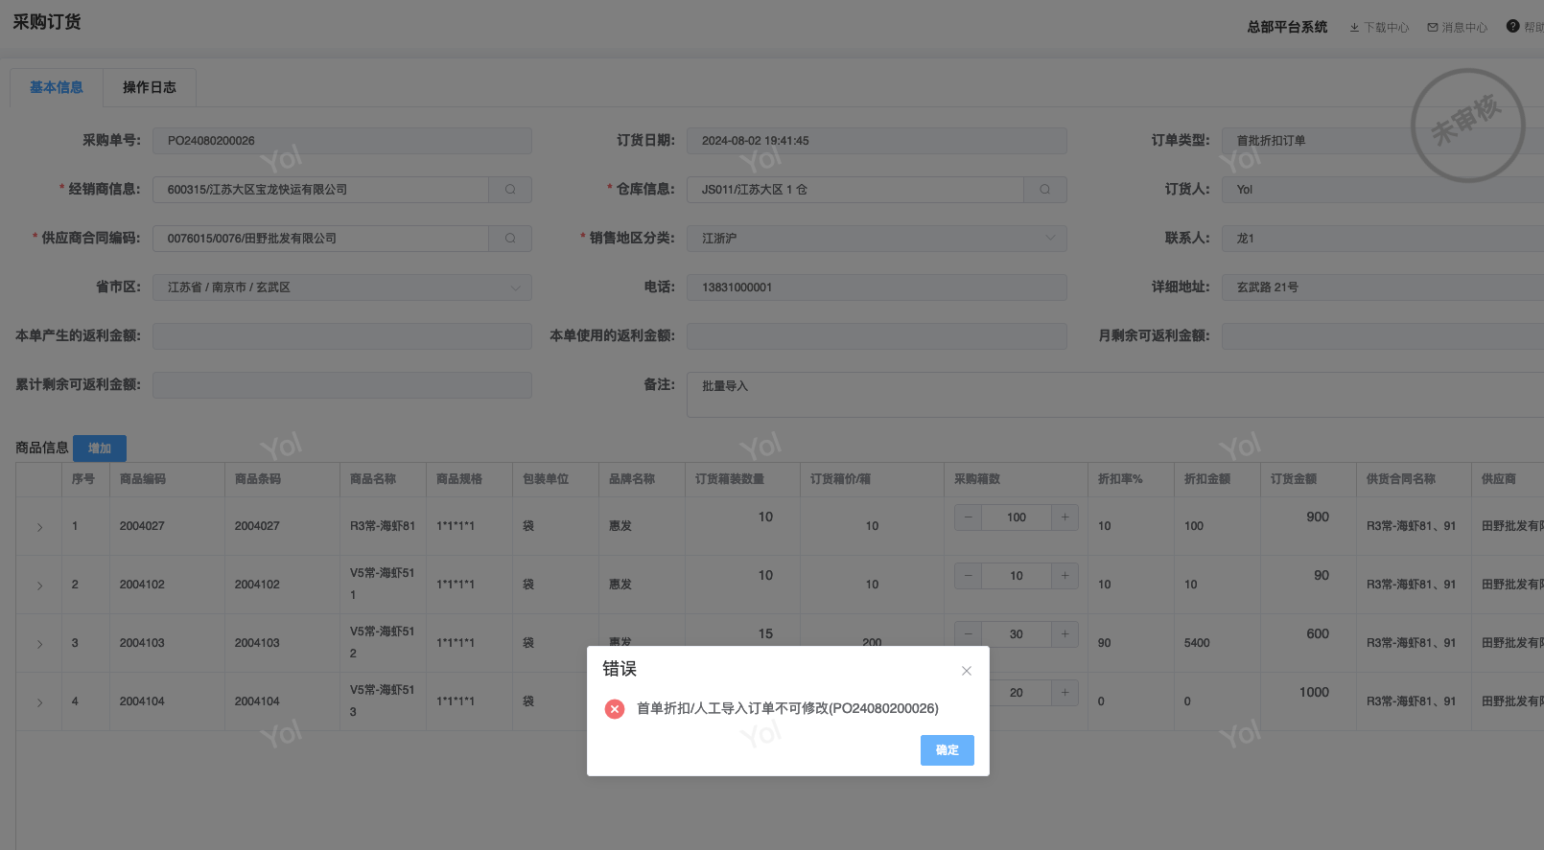
Task: Click the 备注 text area 批量导入
Action: point(1115,395)
